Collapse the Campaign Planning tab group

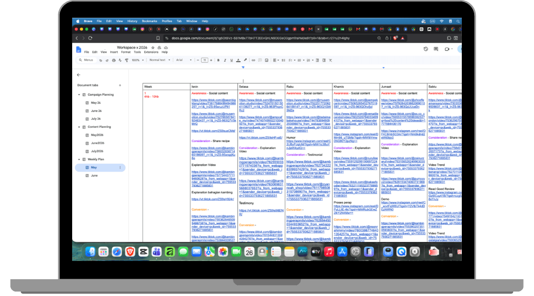[x=79, y=95]
